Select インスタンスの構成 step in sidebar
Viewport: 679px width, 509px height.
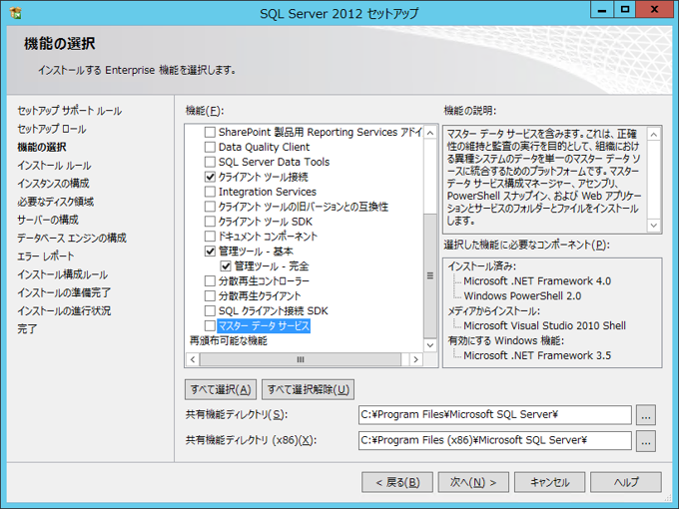point(53,184)
